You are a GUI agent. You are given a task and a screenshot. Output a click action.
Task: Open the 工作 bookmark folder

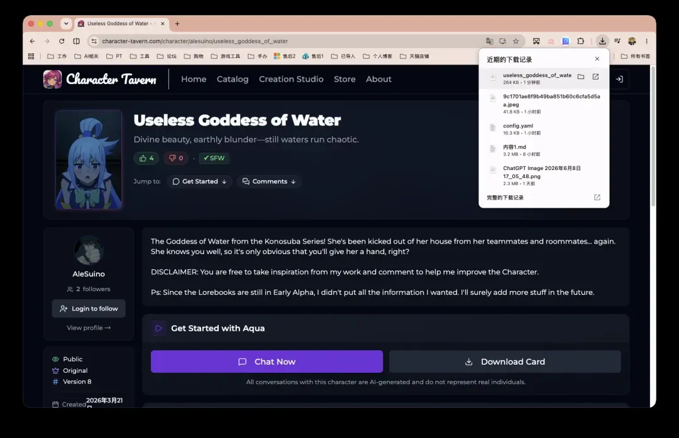click(x=57, y=56)
